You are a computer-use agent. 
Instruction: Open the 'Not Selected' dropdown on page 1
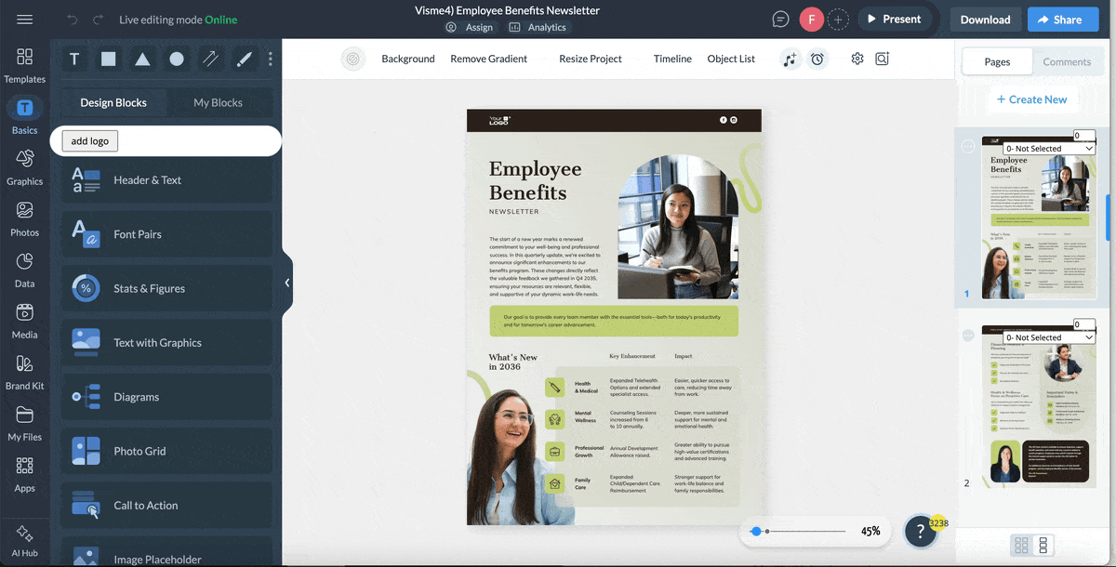click(1048, 148)
